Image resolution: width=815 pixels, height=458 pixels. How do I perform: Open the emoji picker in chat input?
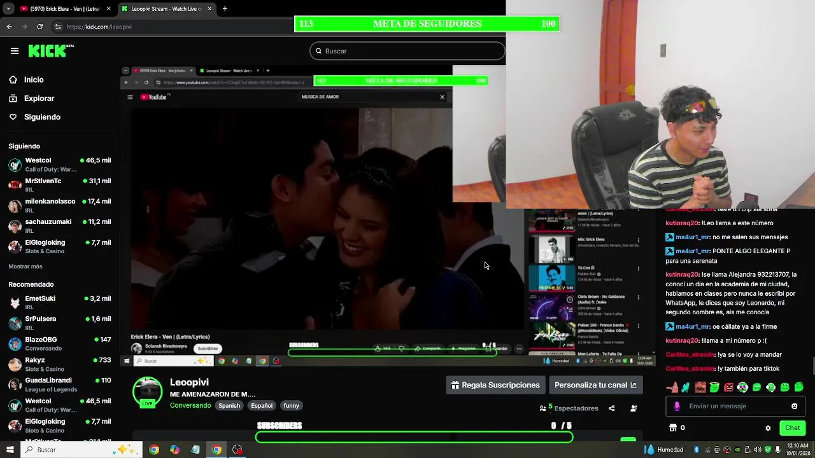(794, 406)
